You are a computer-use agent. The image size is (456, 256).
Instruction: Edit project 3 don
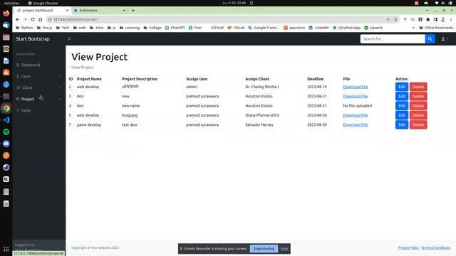pos(402,96)
